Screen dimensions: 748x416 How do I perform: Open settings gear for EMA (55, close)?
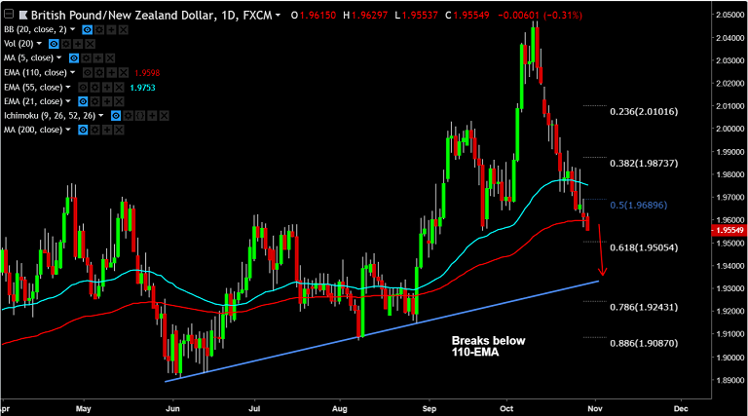click(94, 88)
